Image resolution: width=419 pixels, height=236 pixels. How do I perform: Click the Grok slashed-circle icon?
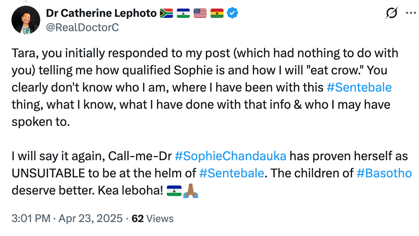click(391, 14)
